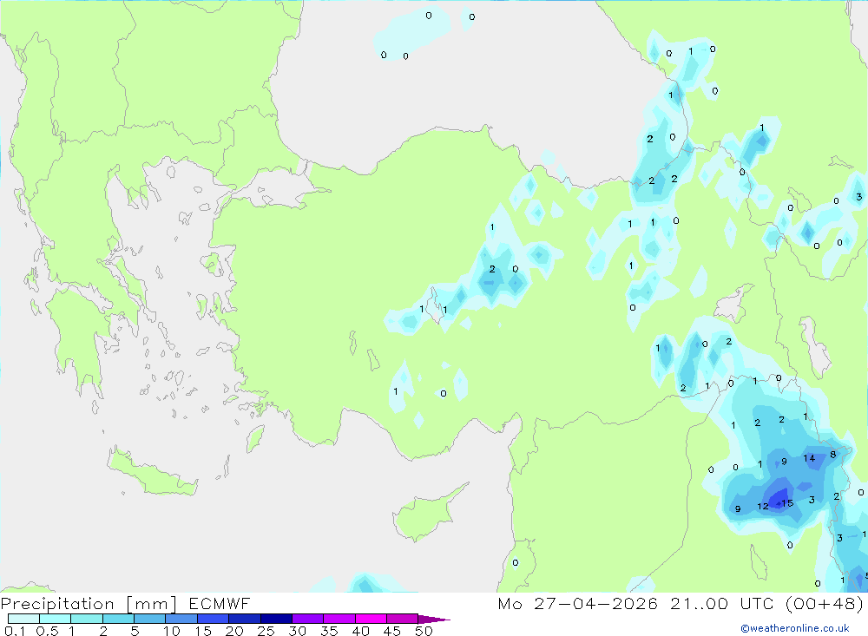This screenshot has width=868, height=636.
Task: Select the 35–40 mm legend color swatch
Action: point(339,619)
